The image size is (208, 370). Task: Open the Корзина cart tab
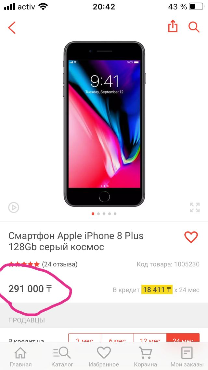[x=145, y=357]
